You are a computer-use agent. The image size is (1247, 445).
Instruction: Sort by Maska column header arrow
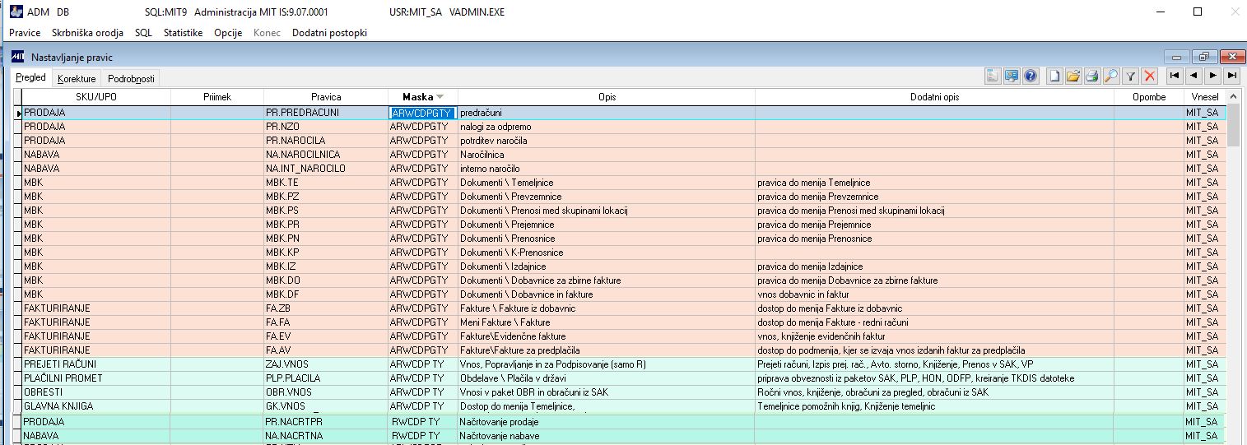[440, 97]
